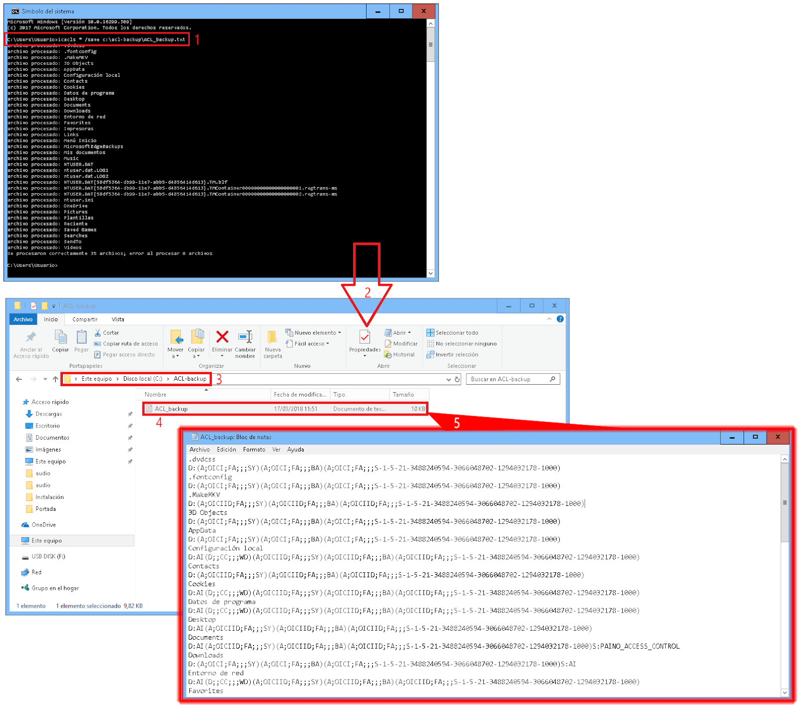Viewport: 799px width, 706px height.
Task: Create a folder with Nueva carpeta icon
Action: pos(273,342)
